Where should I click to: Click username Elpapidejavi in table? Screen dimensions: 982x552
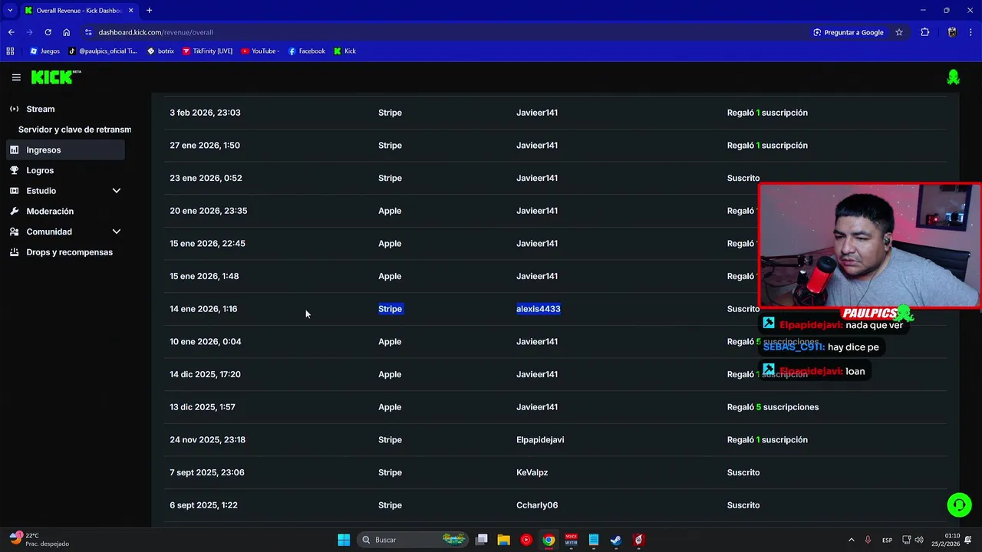pos(540,440)
